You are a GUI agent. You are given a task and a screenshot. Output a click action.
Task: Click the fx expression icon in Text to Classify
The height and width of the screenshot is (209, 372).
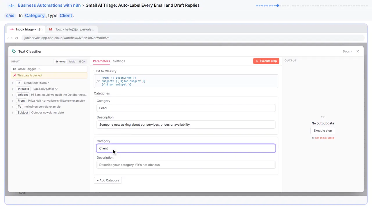click(98, 81)
